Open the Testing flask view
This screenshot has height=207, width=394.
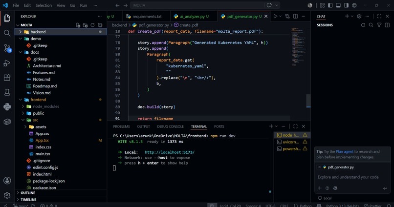coord(7,92)
